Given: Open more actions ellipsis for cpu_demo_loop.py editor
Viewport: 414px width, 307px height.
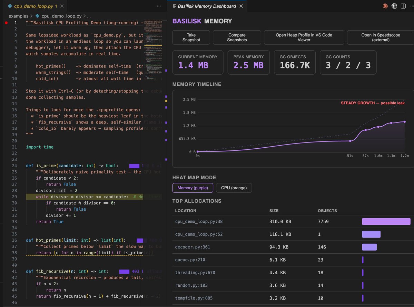Looking at the screenshot, I should pos(159,6).
